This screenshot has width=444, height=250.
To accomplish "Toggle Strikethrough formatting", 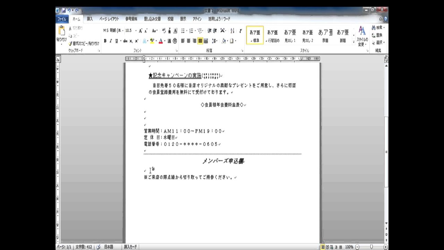I will (x=125, y=41).
